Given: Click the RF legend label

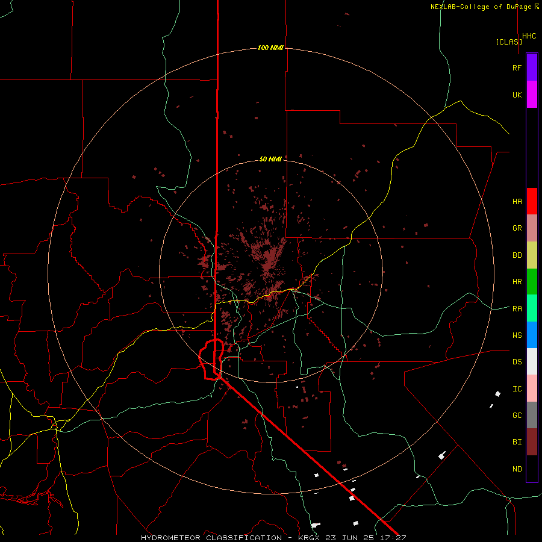Looking at the screenshot, I should [517, 67].
